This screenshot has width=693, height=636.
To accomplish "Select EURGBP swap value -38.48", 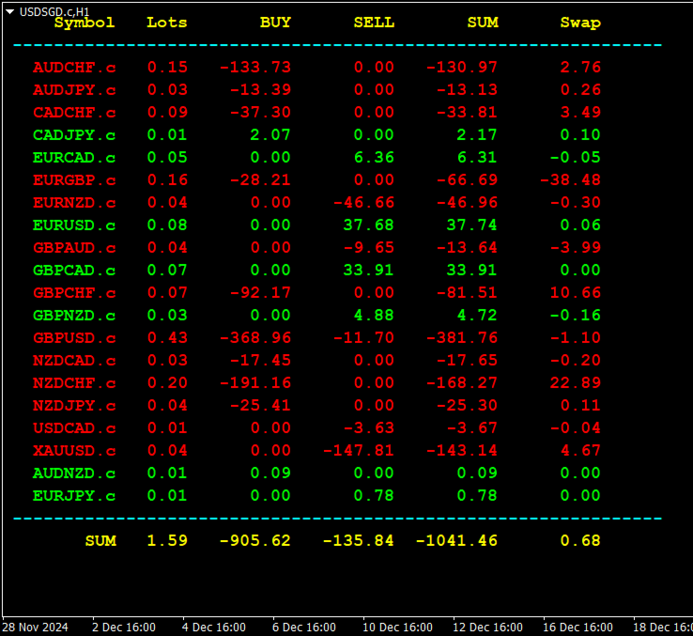I will tap(570, 180).
